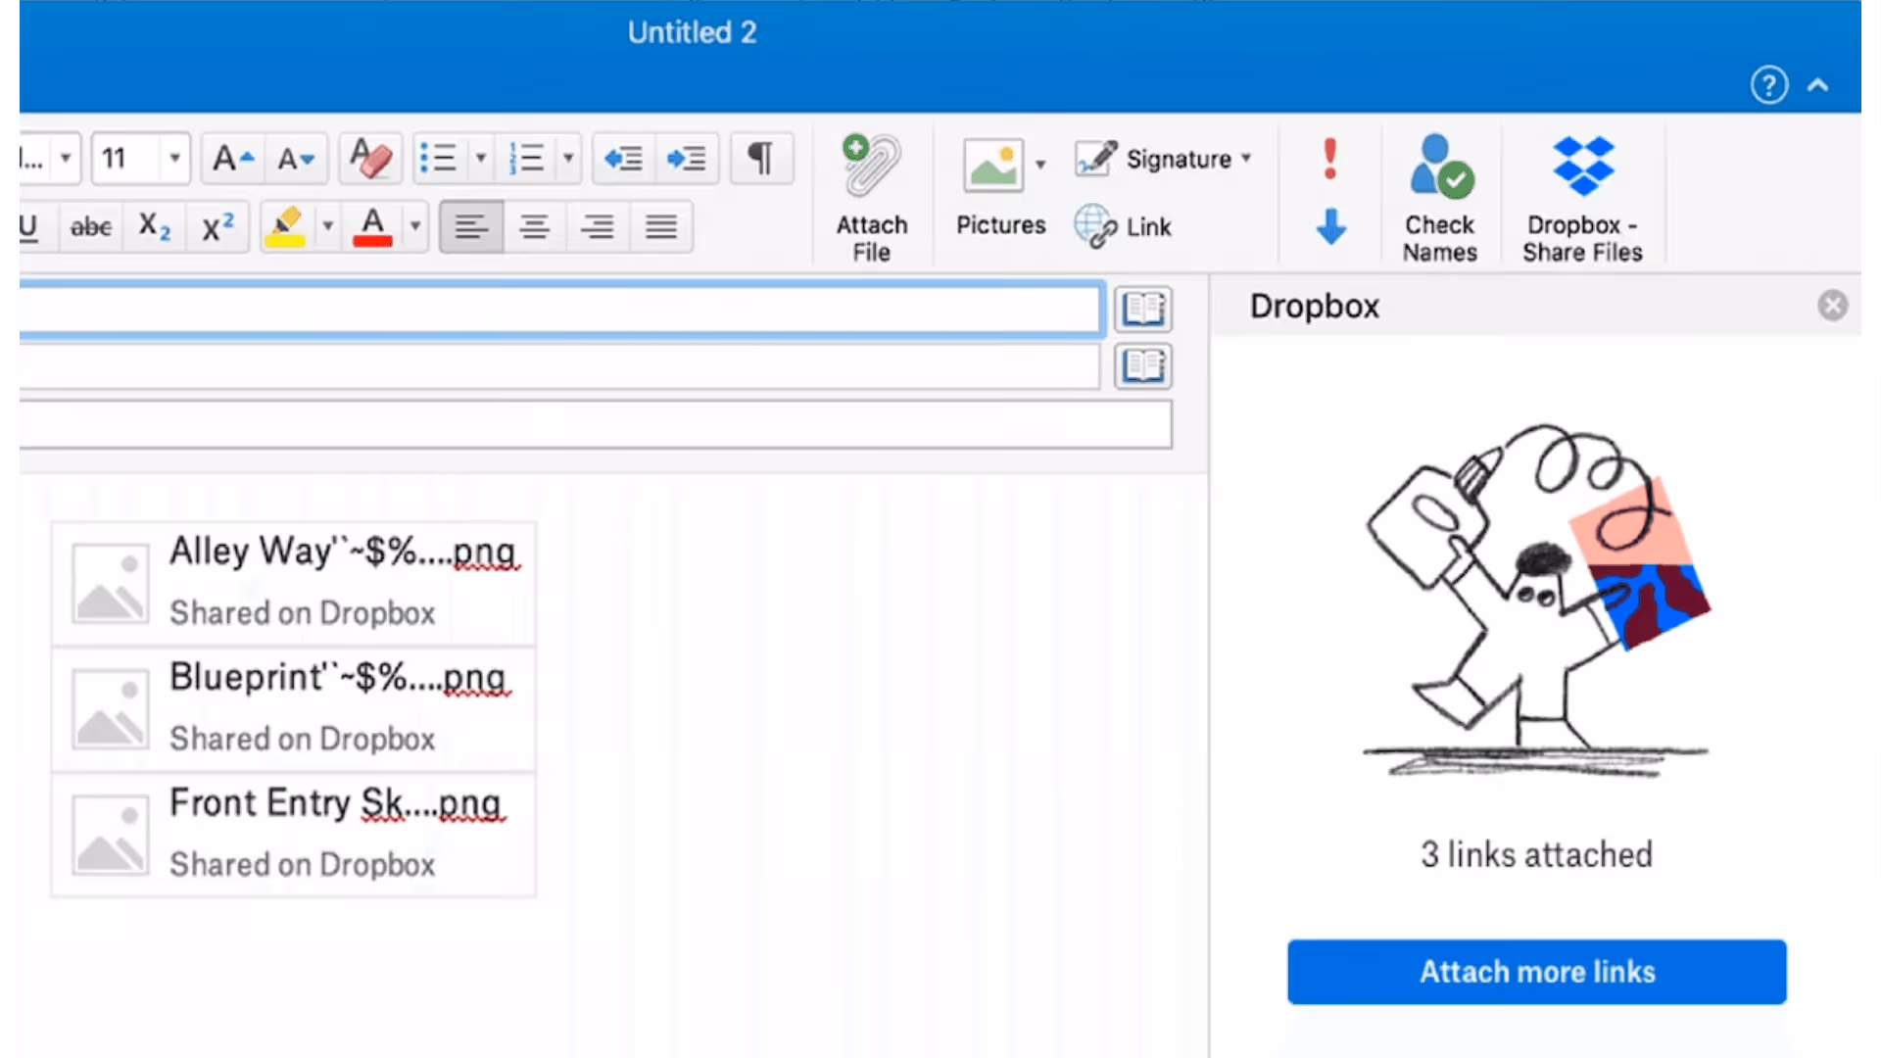Screen dimensions: 1881x1058
Task: Click the Dropbox panel title
Action: point(1314,306)
